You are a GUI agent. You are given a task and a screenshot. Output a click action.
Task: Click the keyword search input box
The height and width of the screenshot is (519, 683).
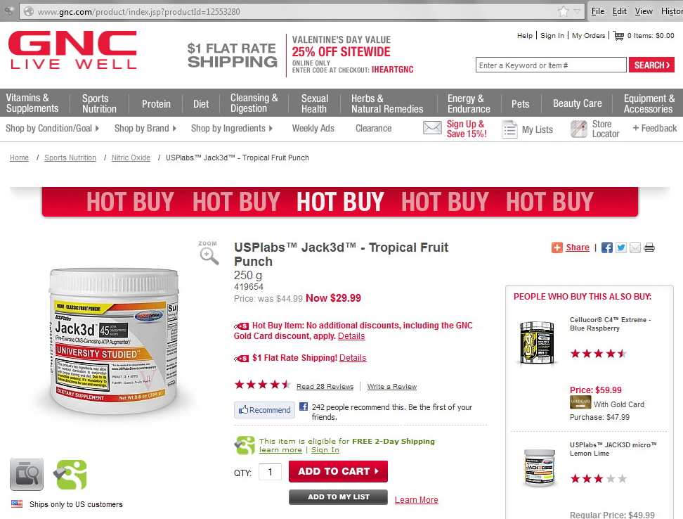(x=551, y=65)
